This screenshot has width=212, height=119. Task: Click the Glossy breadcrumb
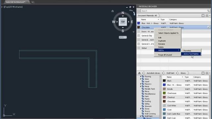183,73
